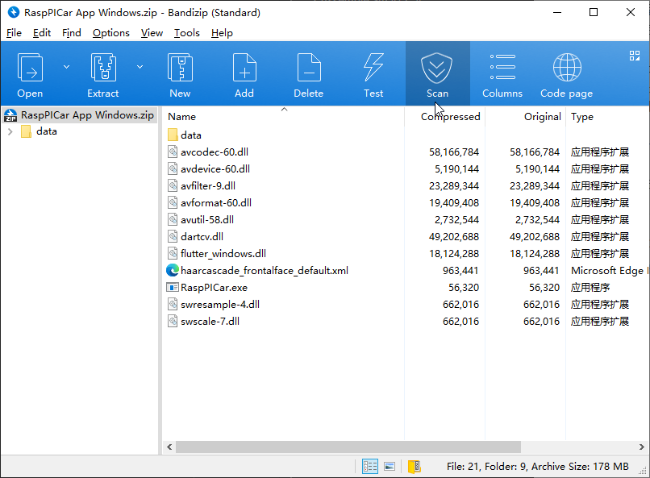The width and height of the screenshot is (650, 478).
Task: Select avformat-60.dll file icon
Action: [x=173, y=203]
